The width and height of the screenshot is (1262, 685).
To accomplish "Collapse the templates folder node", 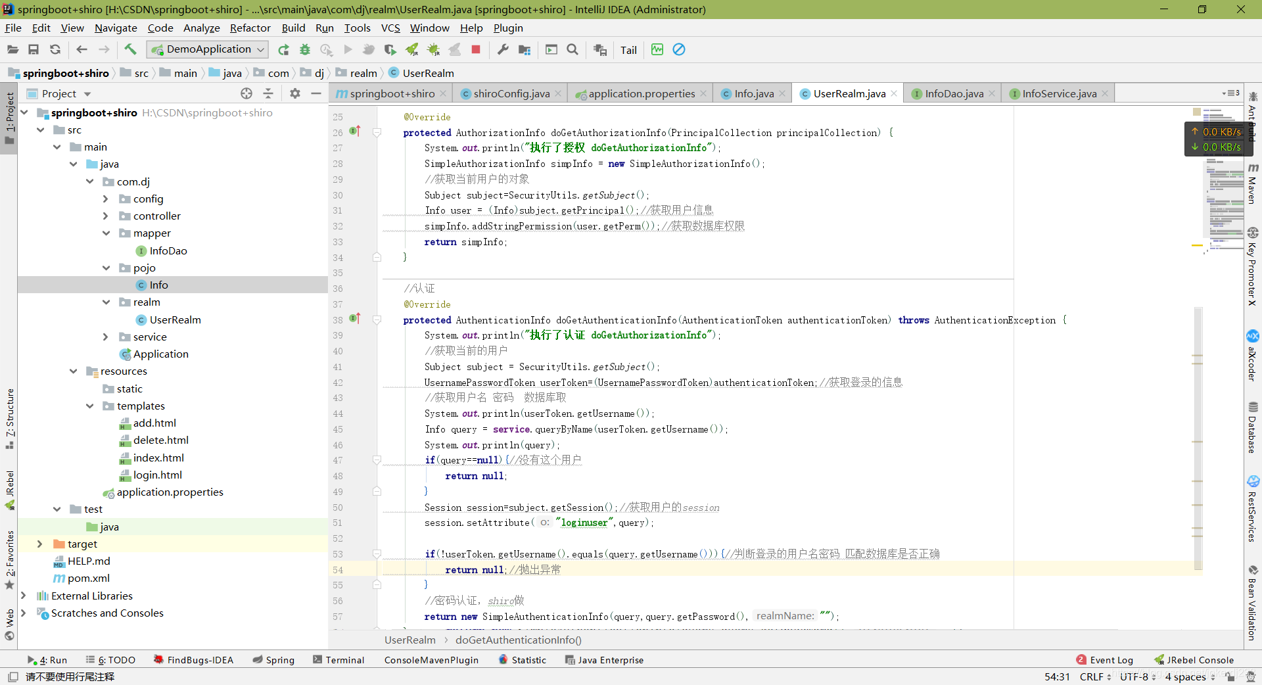I will [x=90, y=406].
